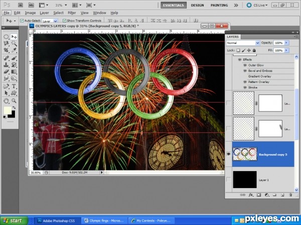The width and height of the screenshot is (301, 225).
Task: Choose the Brush tool
Action: tap(14, 58)
